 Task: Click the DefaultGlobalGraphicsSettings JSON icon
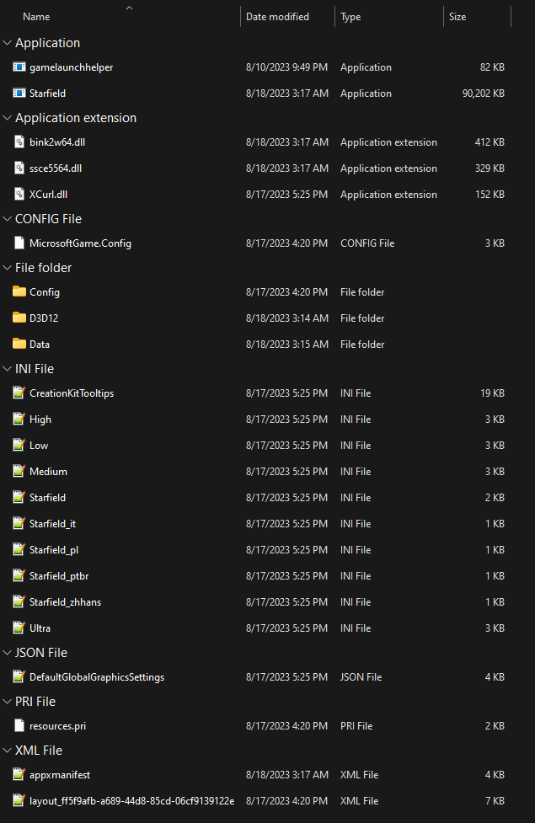(19, 677)
